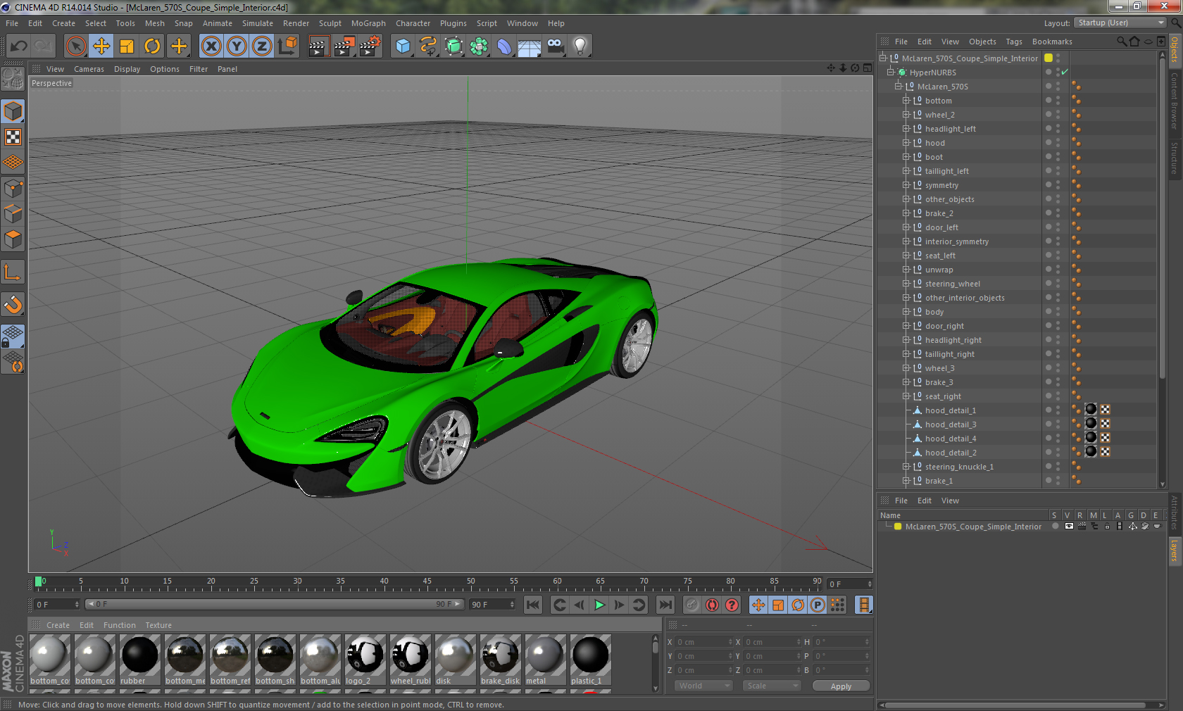Click the record active objects button
The height and width of the screenshot is (711, 1183).
(692, 605)
